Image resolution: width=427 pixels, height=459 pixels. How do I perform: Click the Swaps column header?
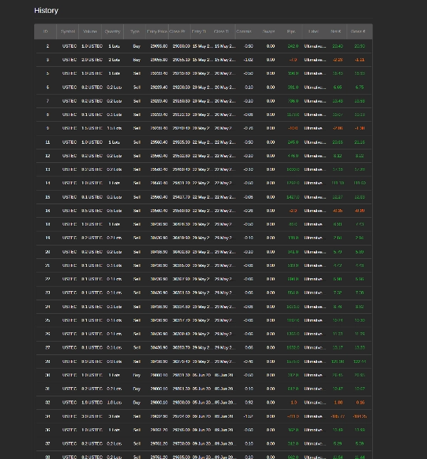tap(269, 31)
